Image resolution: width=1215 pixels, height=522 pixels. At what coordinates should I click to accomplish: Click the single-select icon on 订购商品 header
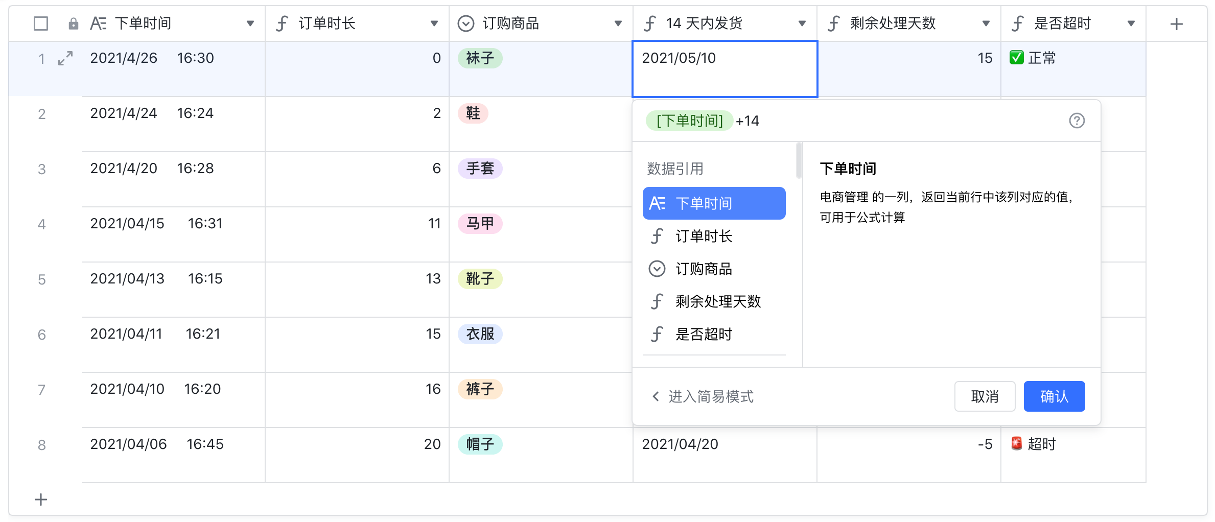[465, 23]
